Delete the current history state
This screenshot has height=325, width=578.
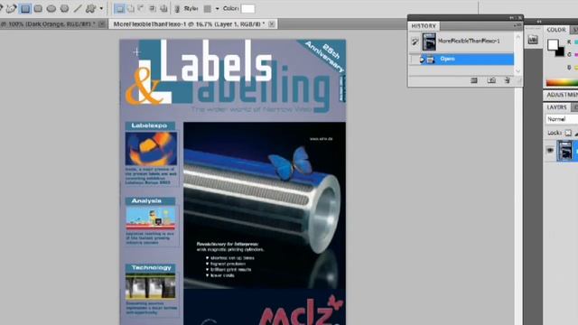coord(508,80)
